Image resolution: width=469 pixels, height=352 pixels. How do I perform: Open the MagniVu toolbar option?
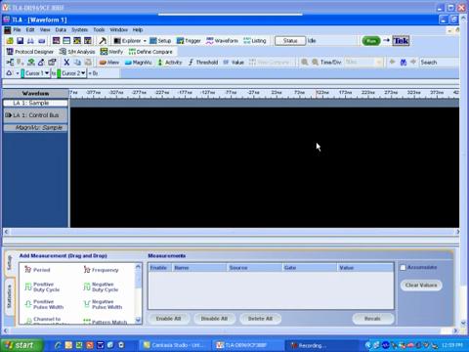139,63
